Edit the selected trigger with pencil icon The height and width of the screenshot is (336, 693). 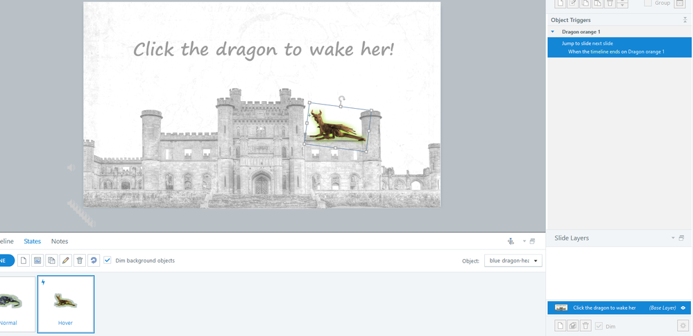572,3
